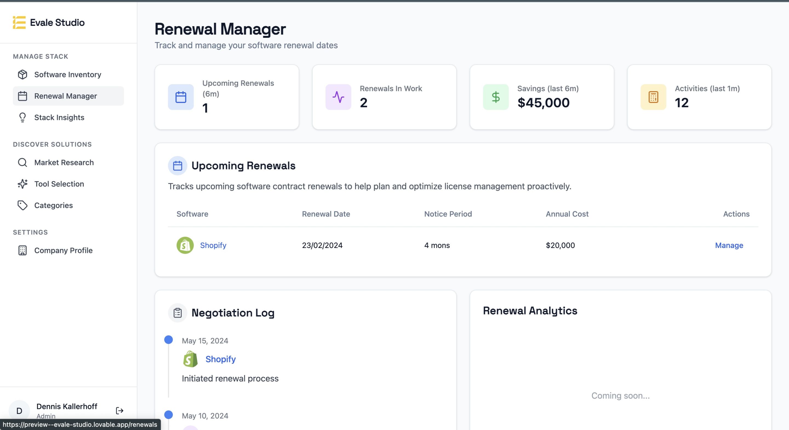Click the orange calculator Activities icon

point(653,97)
